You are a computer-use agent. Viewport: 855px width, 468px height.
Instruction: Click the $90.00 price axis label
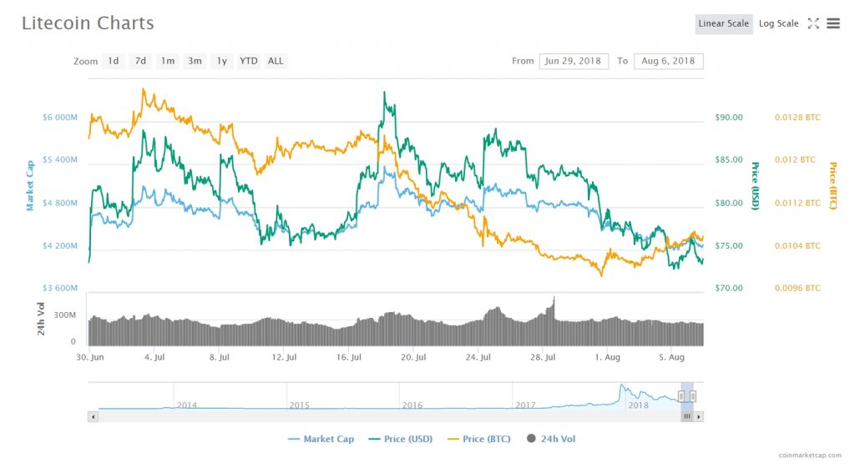pyautogui.click(x=729, y=117)
